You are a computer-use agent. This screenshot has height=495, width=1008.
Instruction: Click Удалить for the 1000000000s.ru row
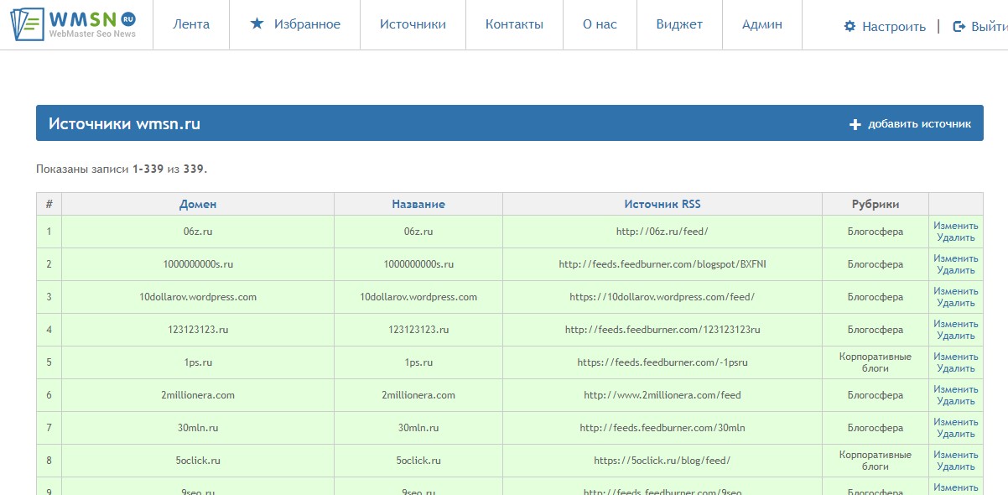pos(956,270)
